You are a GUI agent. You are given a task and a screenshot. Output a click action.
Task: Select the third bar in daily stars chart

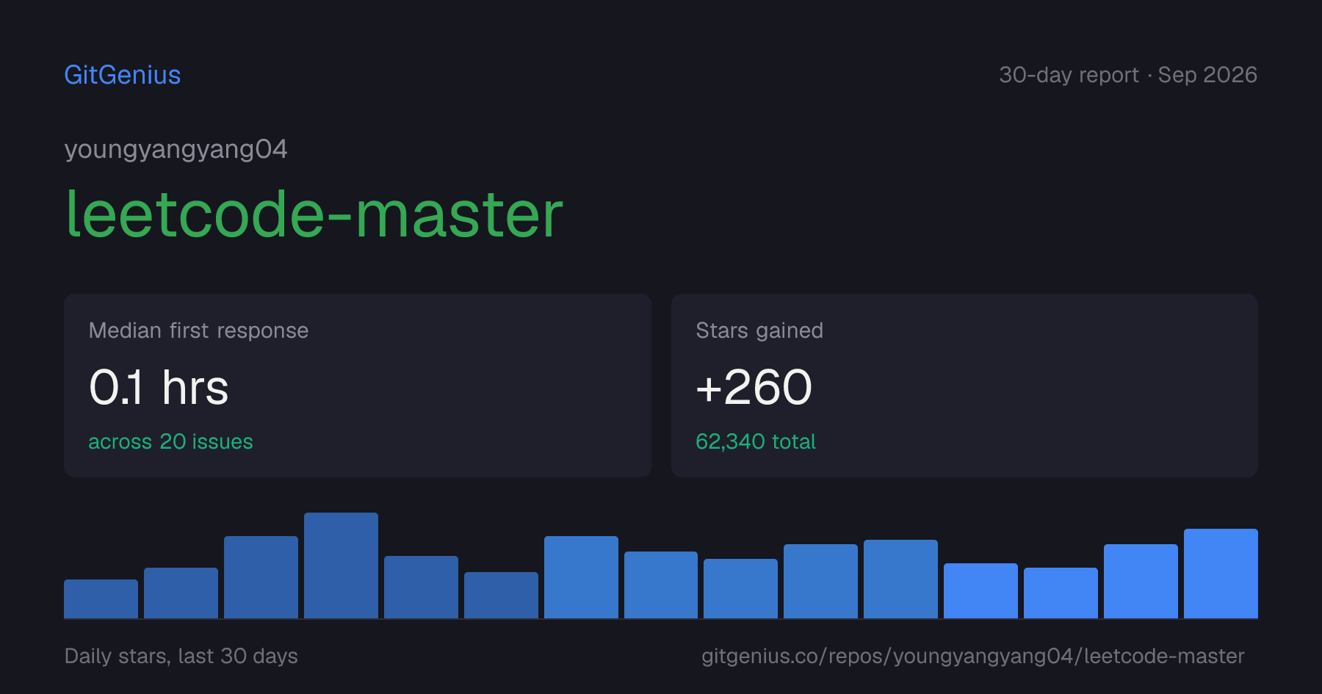pyautogui.click(x=261, y=577)
